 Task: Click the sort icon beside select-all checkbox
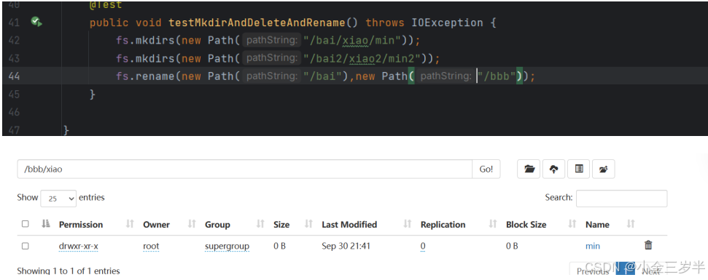(45, 224)
